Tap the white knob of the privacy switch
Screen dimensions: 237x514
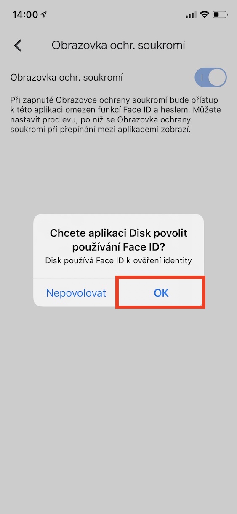tap(217, 78)
